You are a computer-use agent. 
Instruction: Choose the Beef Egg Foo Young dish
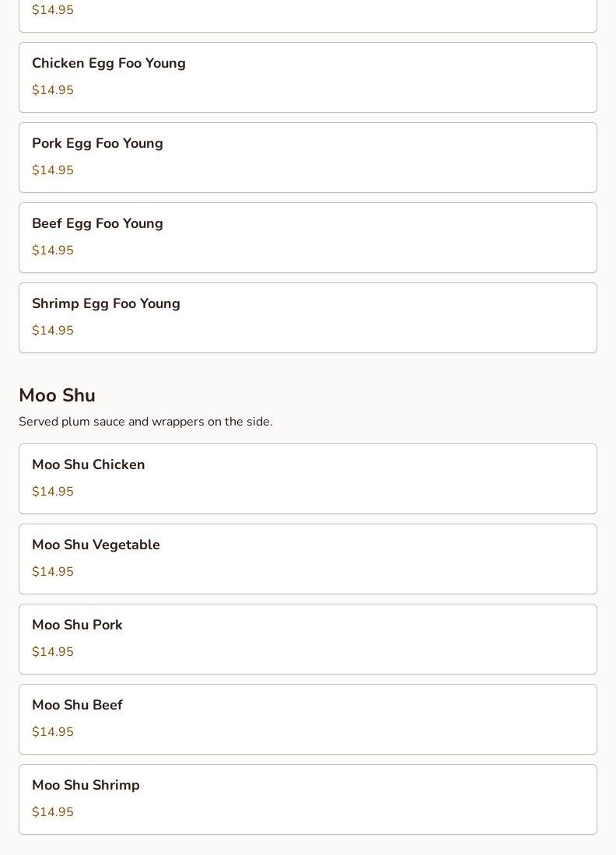click(x=307, y=237)
